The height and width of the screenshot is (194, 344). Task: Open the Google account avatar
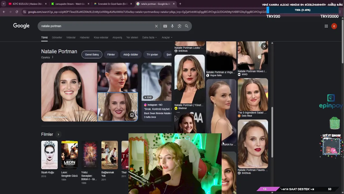[334, 26]
